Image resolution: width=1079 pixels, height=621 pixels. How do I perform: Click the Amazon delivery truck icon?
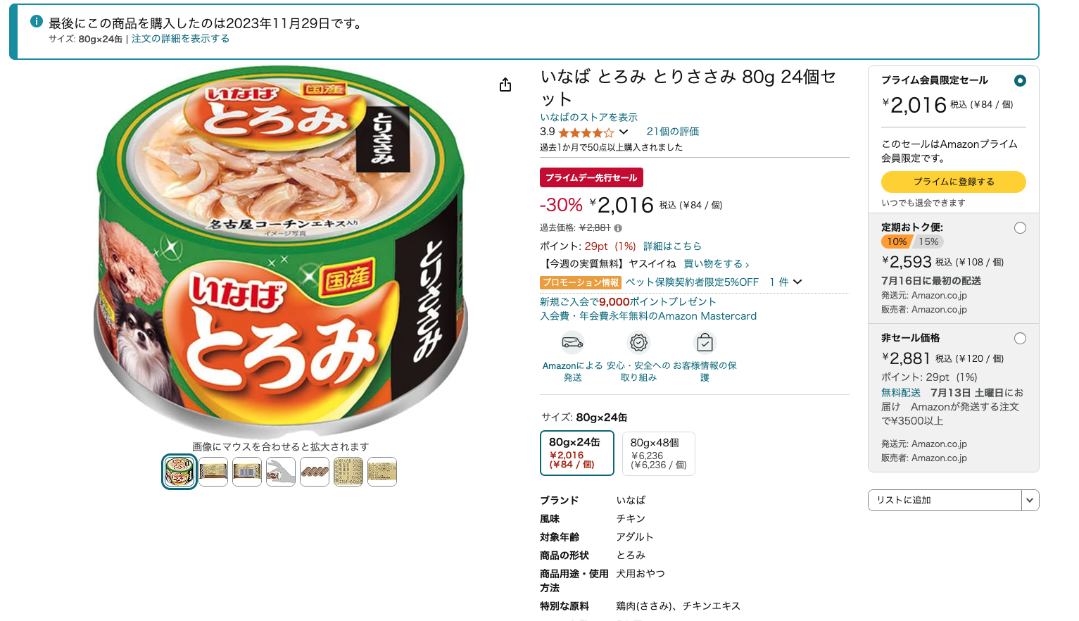[x=572, y=343]
